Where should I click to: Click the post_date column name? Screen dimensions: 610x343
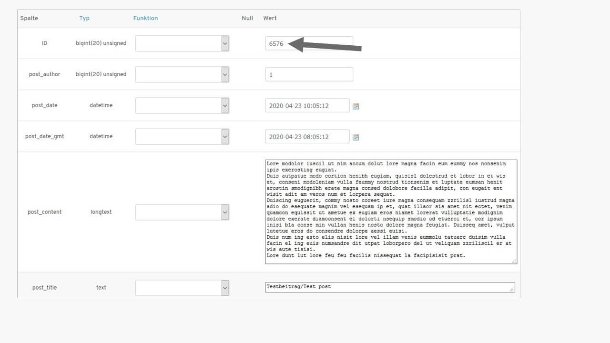[44, 105]
